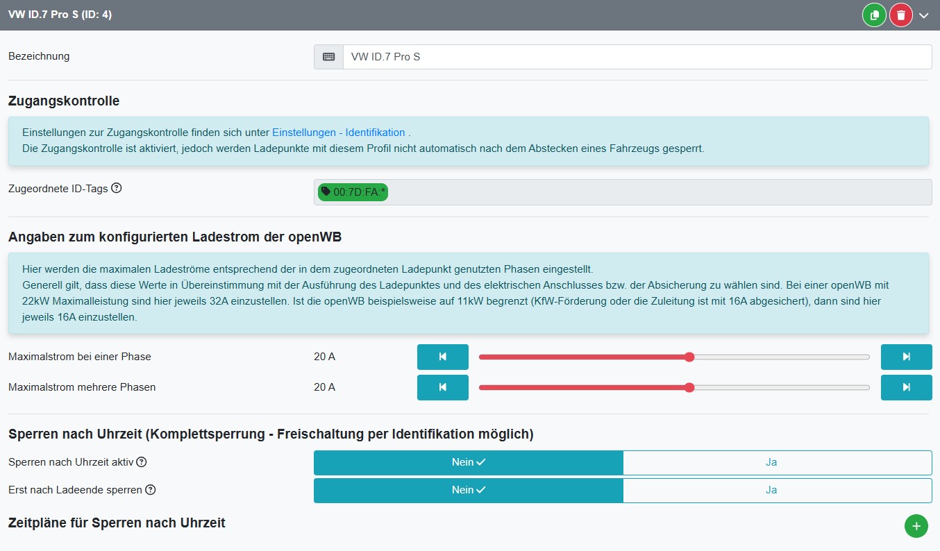The image size is (940, 551).
Task: Click help icon next to Zugeordnete ID-Tags
Action: tap(117, 188)
